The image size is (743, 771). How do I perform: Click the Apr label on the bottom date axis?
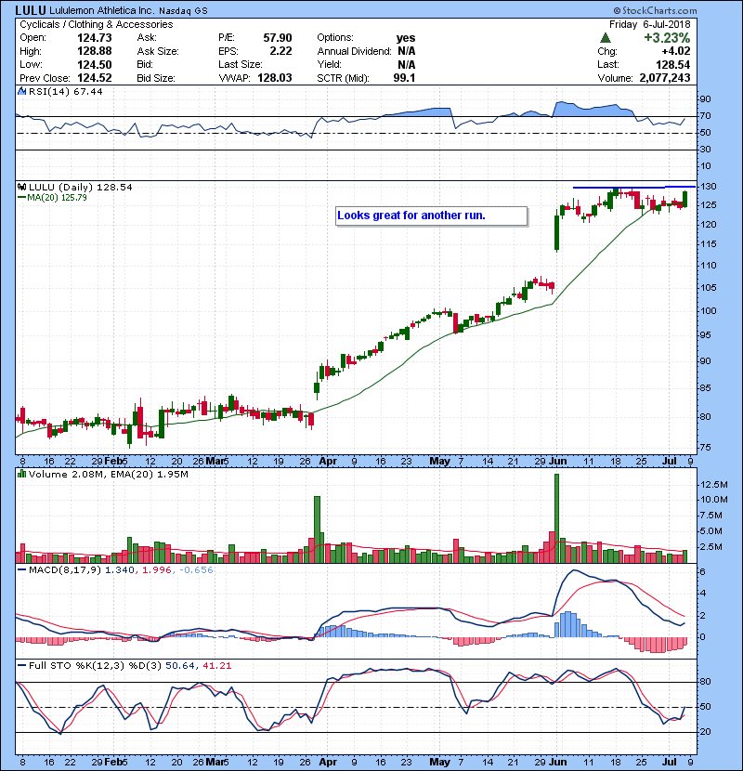click(328, 762)
